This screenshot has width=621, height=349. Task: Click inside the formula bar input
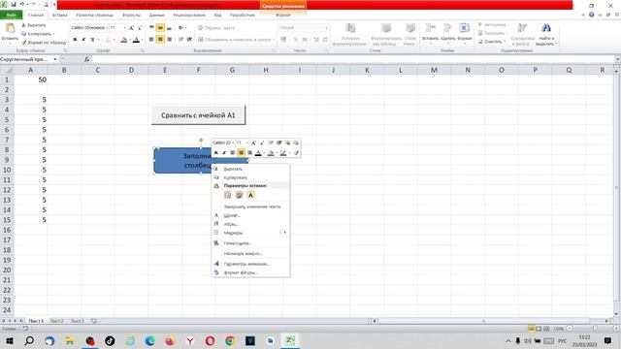tap(352, 59)
